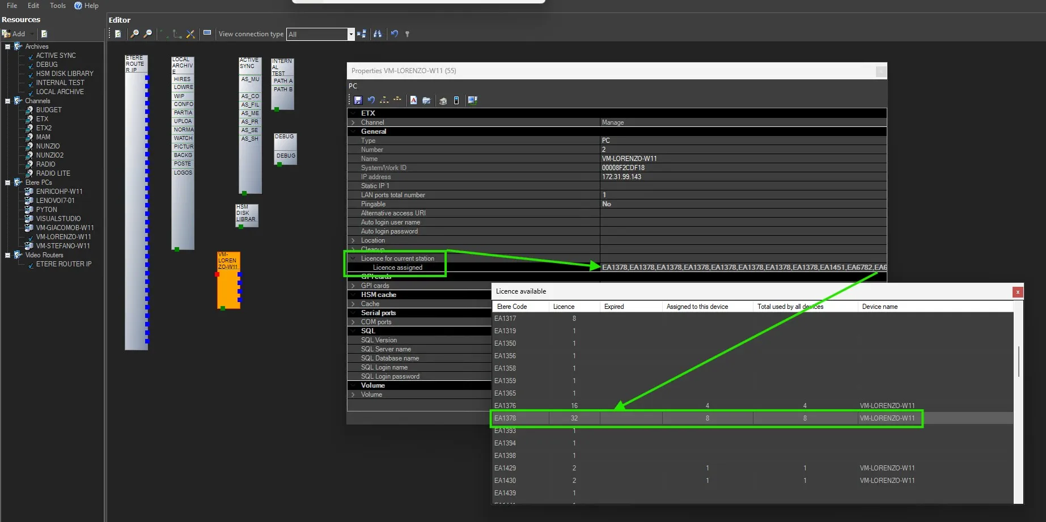The width and height of the screenshot is (1046, 522).
Task: Select VM-STEFANO-W11 in the Etere PCs tree
Action: coord(63,246)
